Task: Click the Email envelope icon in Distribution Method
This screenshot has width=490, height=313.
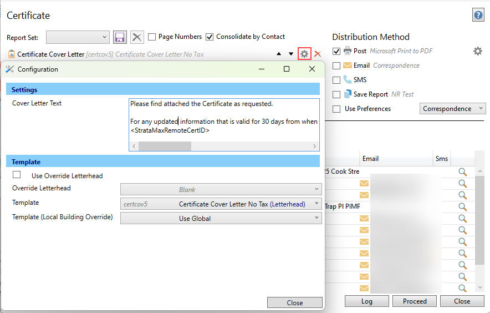Action: click(x=348, y=65)
